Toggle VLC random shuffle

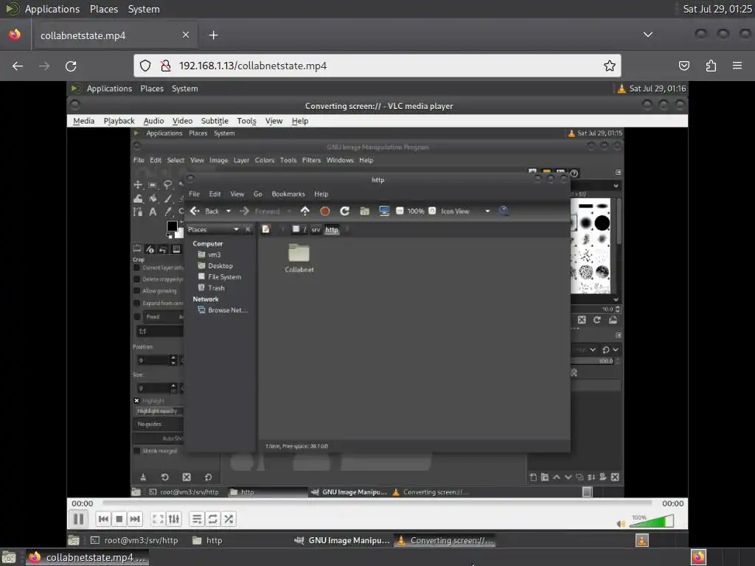point(229,519)
